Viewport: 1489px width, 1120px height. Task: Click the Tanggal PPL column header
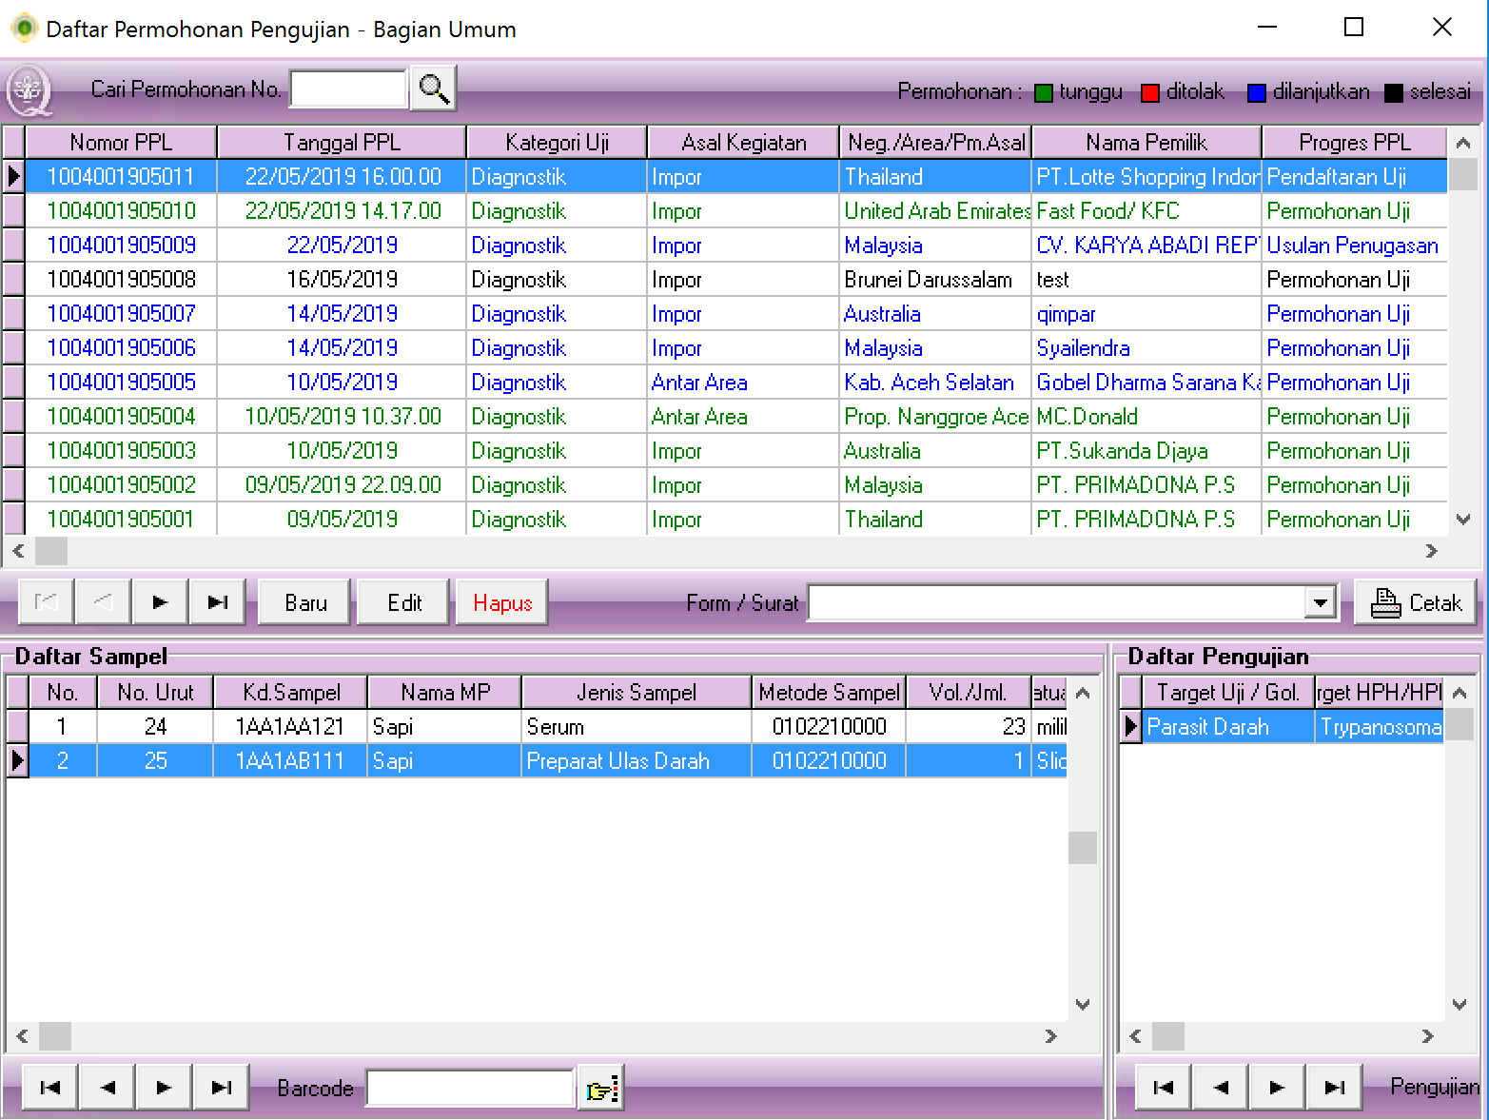coord(342,143)
